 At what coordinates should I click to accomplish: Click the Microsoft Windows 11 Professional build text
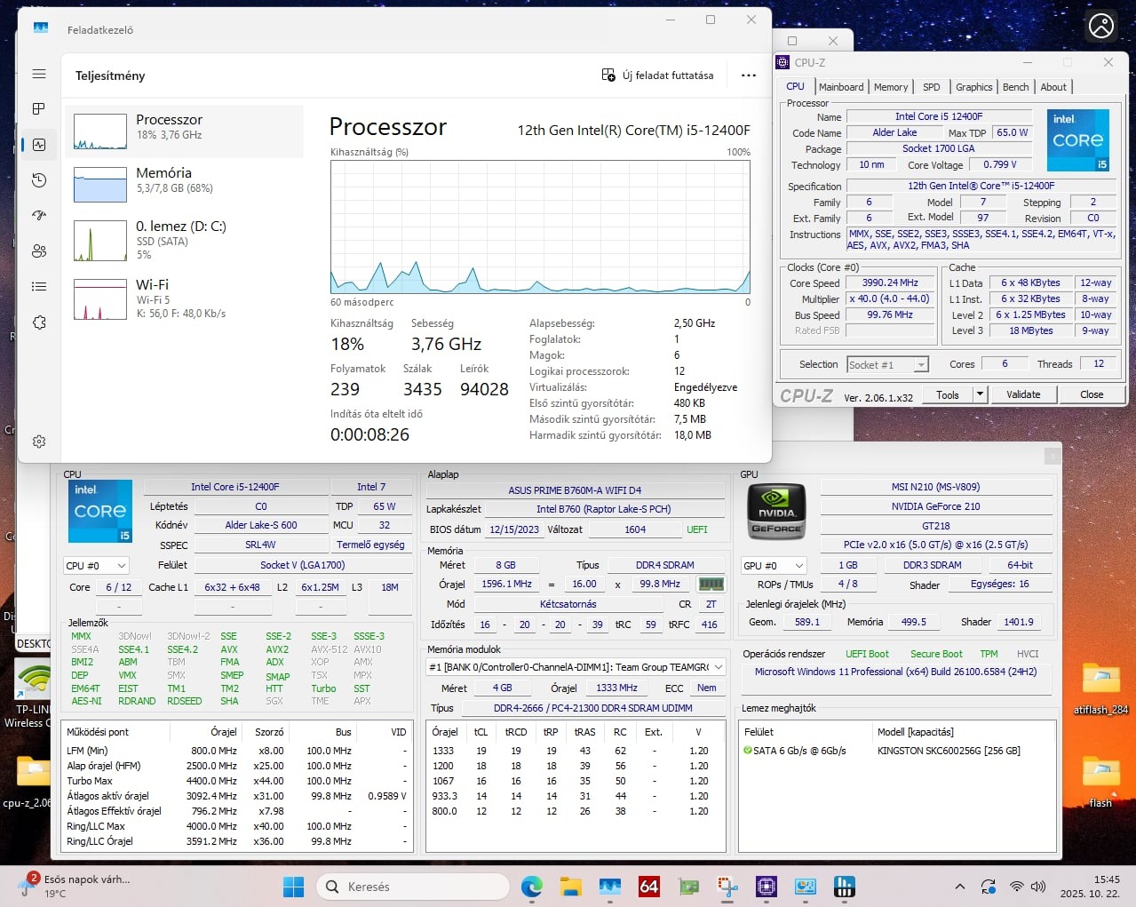coord(895,672)
